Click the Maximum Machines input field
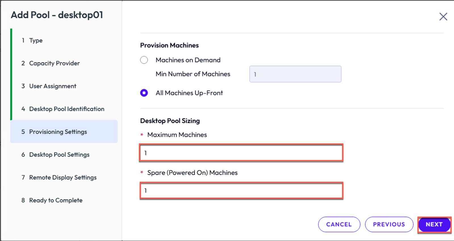The width and height of the screenshot is (454, 241). 241,153
